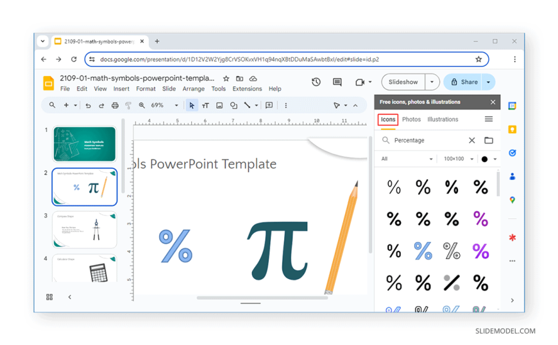Bookmark this page with star icon

pos(478,60)
